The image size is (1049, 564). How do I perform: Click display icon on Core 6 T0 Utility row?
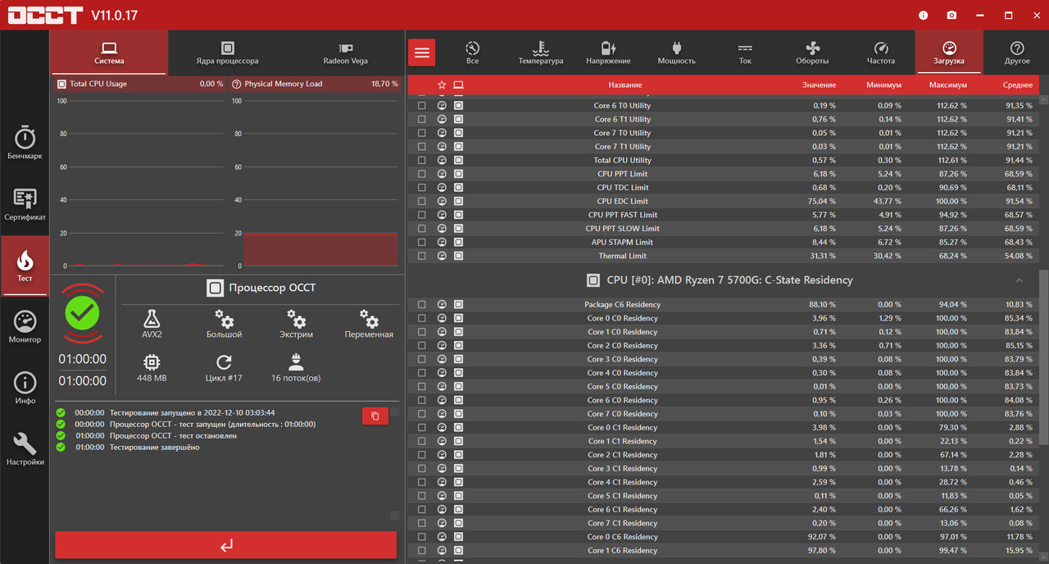(x=458, y=105)
